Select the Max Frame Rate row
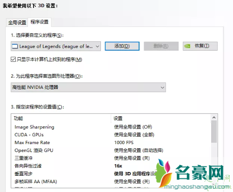233x192 pixels. point(111,143)
